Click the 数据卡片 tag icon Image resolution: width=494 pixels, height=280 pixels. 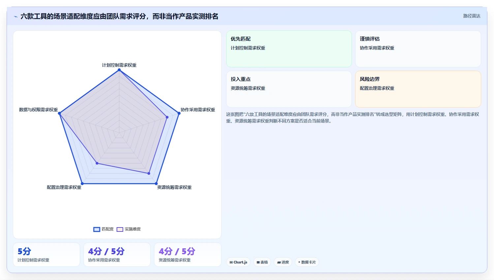[x=299, y=262]
